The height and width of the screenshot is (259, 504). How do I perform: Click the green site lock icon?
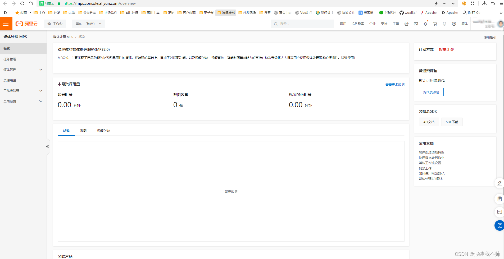(x=59, y=3)
